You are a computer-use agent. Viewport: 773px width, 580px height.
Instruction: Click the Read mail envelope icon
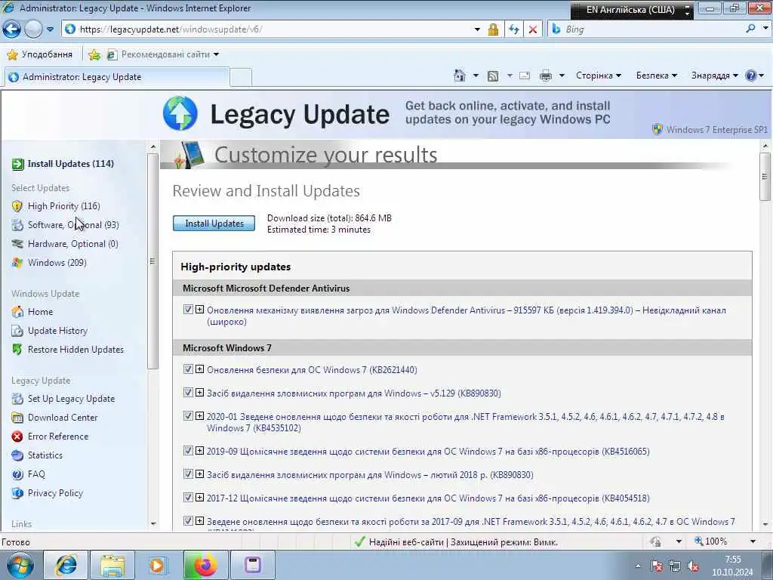525,76
